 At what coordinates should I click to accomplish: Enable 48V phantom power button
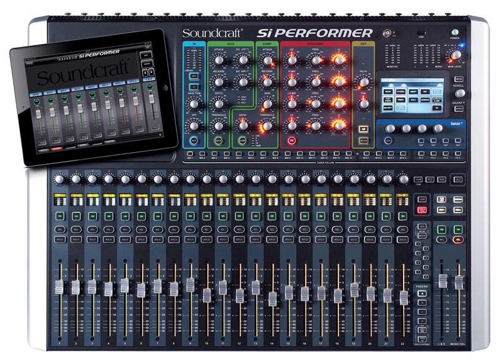tap(194, 76)
